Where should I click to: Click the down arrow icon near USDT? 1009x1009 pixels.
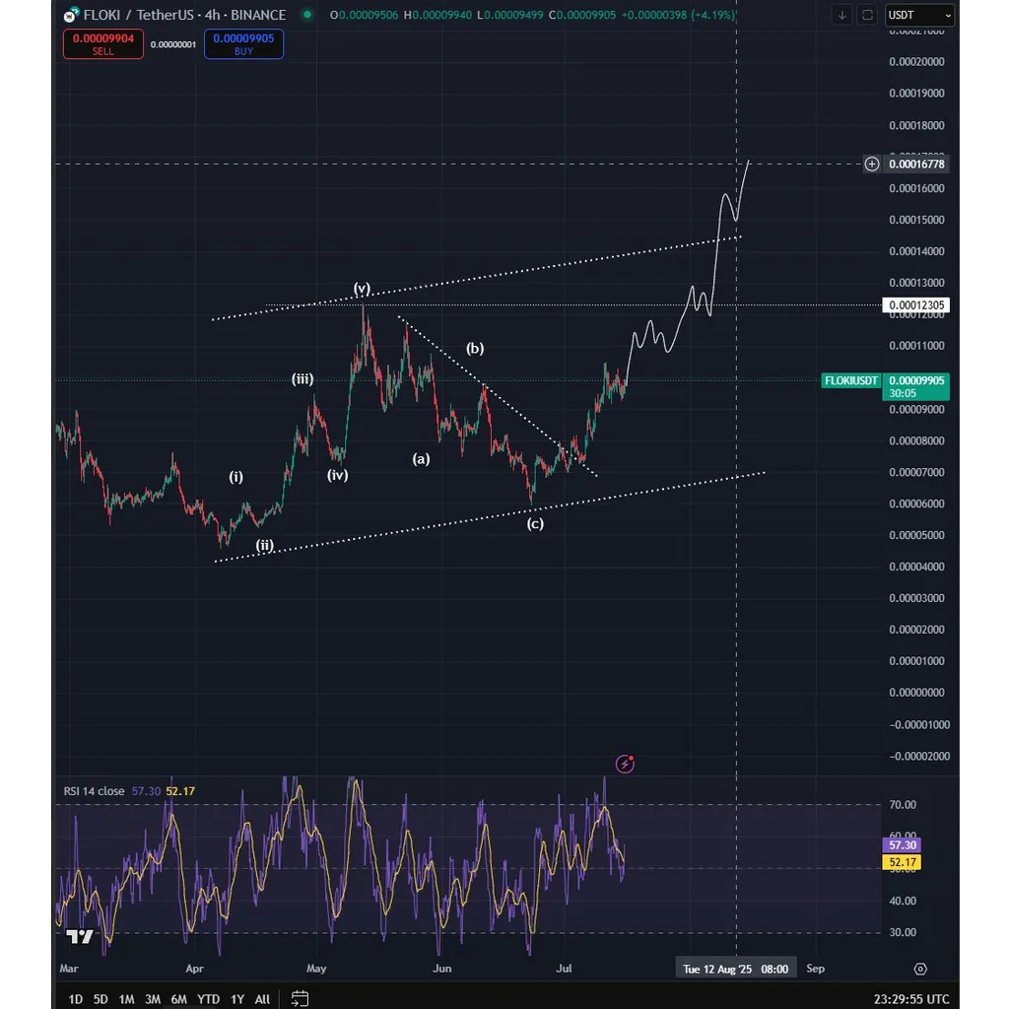pos(841,15)
